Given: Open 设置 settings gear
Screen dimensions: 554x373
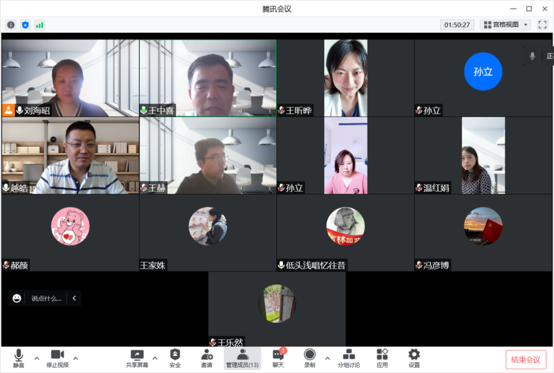Looking at the screenshot, I should coord(414,358).
